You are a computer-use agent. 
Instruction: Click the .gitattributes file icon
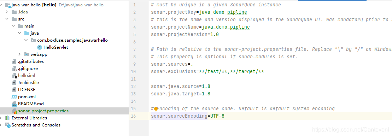pos(14,61)
